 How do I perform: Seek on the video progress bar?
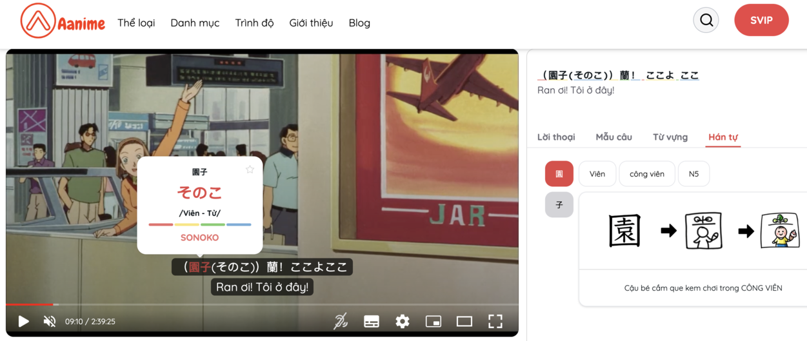tap(258, 304)
